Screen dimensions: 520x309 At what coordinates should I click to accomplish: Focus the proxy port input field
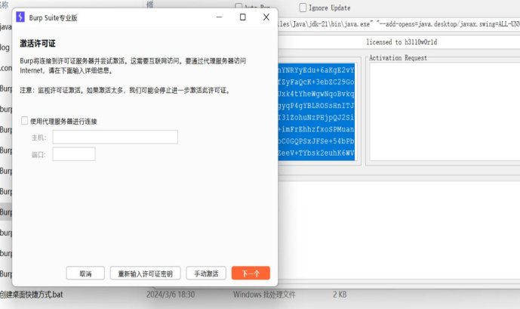click(x=74, y=154)
